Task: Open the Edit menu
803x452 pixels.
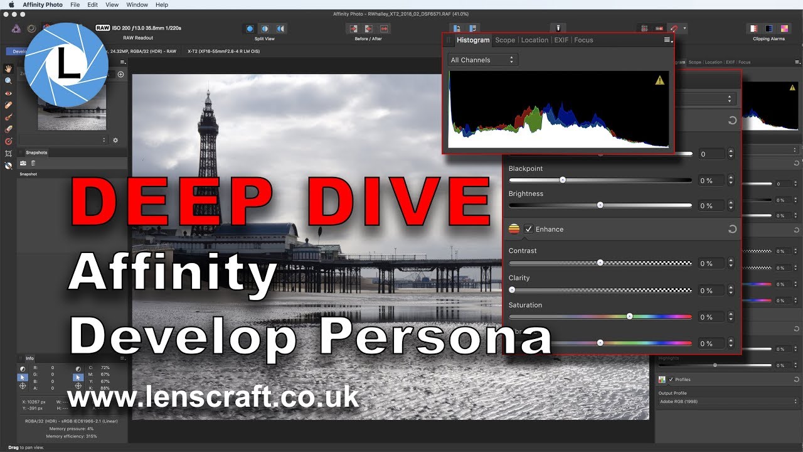Action: pos(92,4)
